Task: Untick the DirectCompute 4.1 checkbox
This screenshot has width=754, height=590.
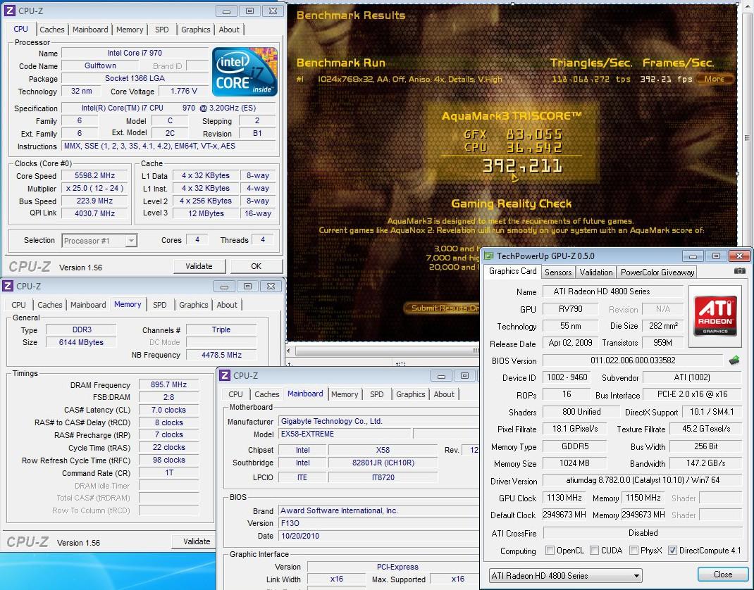Action: [x=672, y=550]
